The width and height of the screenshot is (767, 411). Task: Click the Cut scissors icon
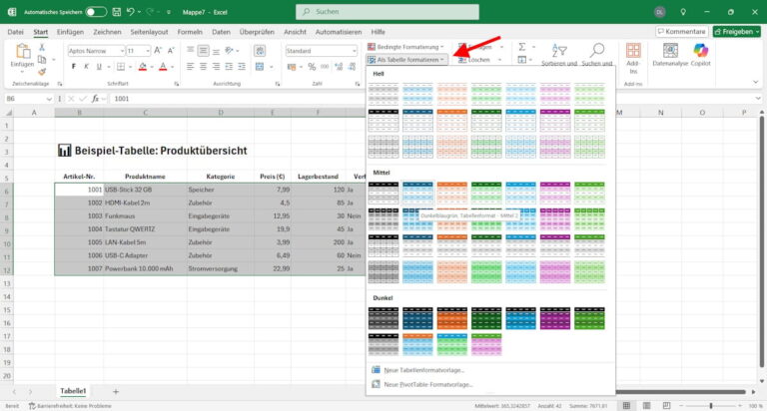[x=42, y=47]
